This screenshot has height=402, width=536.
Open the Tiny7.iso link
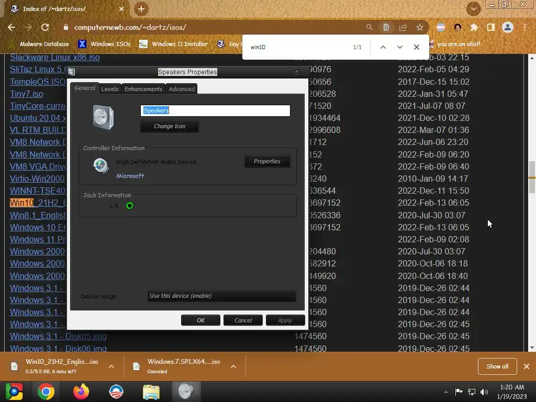tap(26, 94)
